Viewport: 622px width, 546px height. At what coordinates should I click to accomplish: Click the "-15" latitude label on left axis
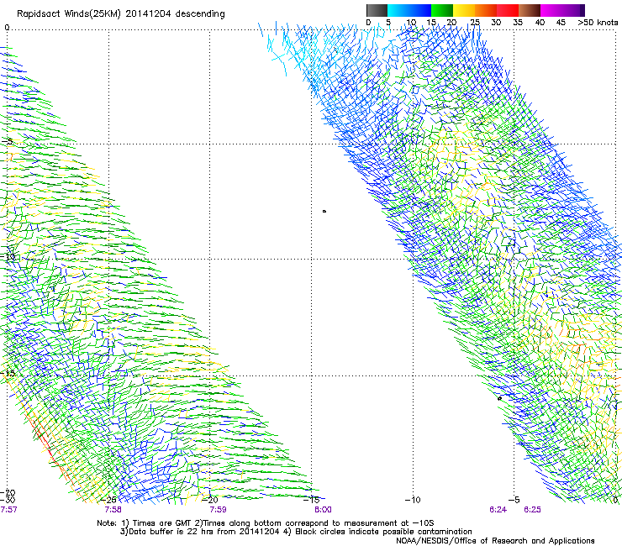tap(8, 373)
